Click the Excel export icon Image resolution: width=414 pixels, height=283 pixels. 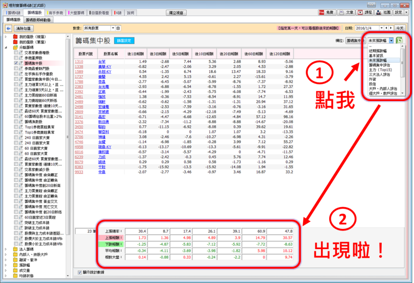[x=399, y=40]
